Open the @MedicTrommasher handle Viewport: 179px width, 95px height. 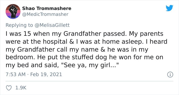click(45, 14)
